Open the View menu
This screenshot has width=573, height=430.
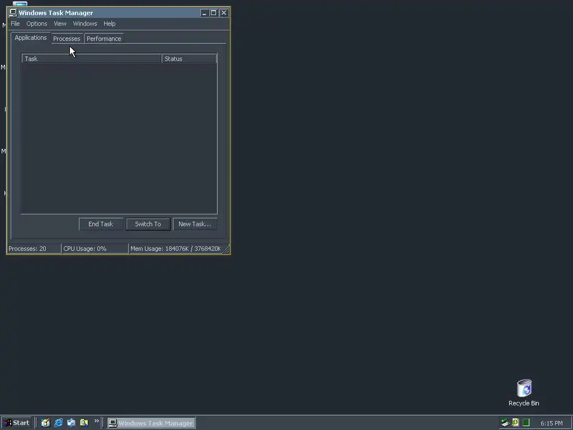coord(60,24)
